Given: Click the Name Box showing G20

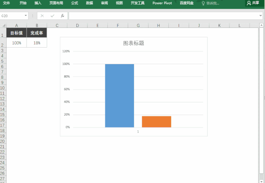Looking at the screenshot, I should click(12, 16).
